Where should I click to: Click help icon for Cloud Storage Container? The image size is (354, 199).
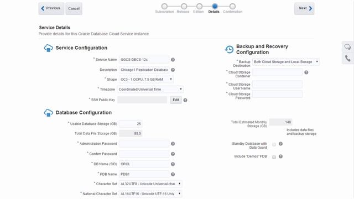[x=306, y=72]
